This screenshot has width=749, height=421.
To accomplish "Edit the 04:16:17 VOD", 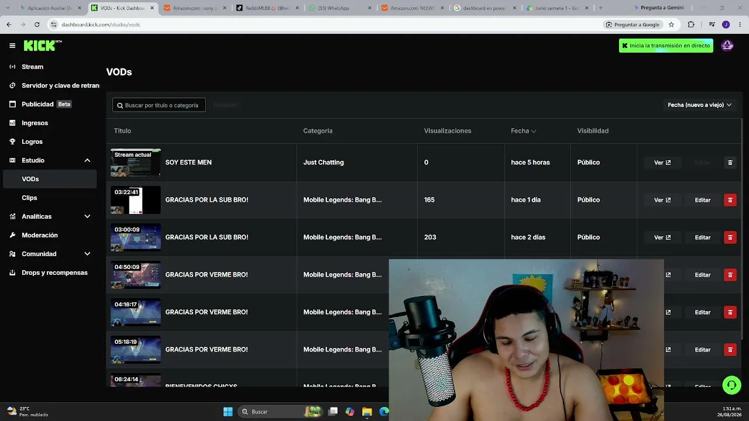I will [x=703, y=312].
